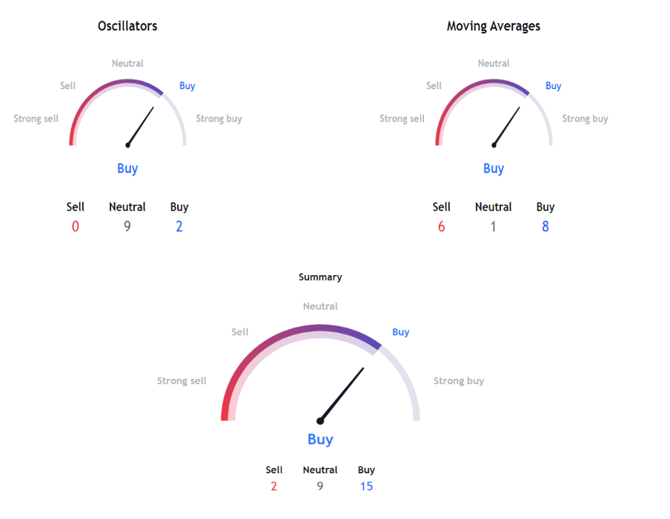670x519 pixels.
Task: Click the Oscillators Neutral count 9
Action: (127, 226)
